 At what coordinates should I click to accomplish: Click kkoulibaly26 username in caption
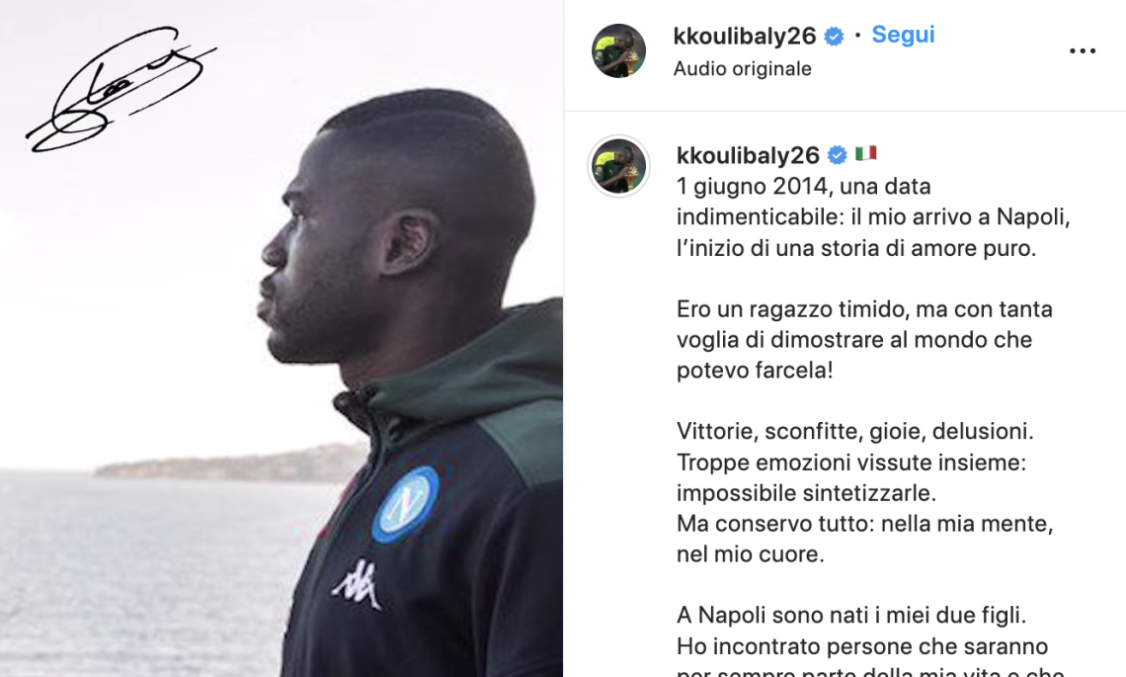(x=748, y=155)
